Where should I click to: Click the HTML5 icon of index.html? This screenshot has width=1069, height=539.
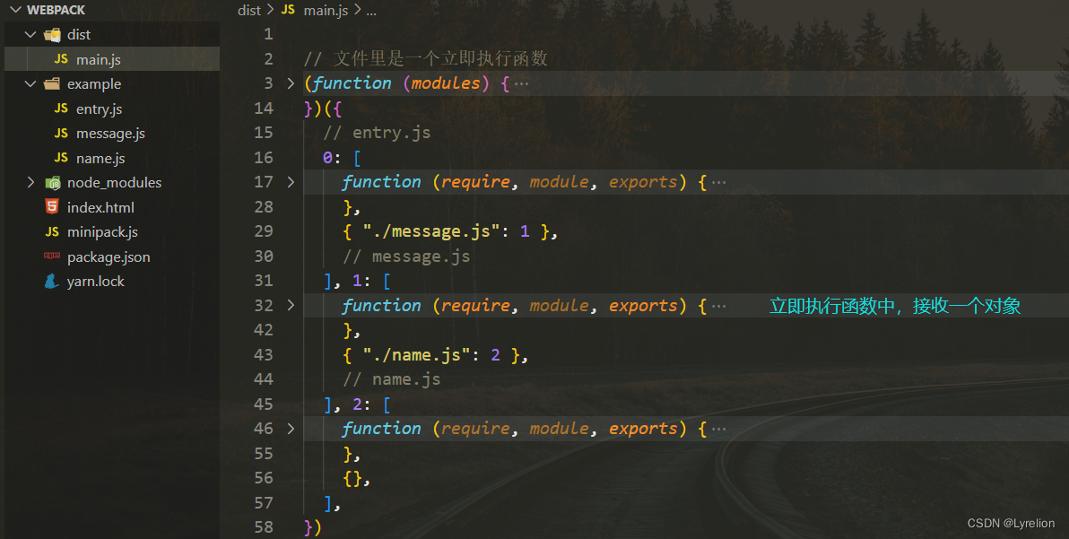tap(52, 206)
